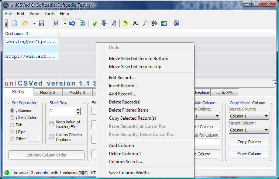Click the Exit door icon
Image resolution: width=279 pixels, height=179 pixels.
[x=176, y=23]
